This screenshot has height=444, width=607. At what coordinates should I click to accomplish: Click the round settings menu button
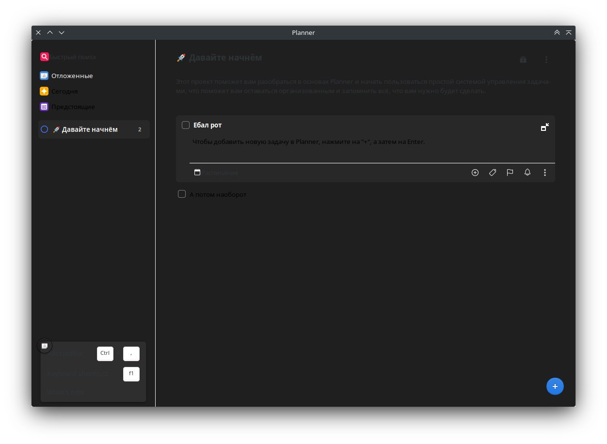pos(45,346)
